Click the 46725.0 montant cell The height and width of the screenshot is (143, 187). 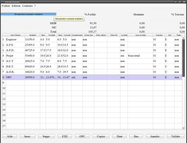point(32,50)
